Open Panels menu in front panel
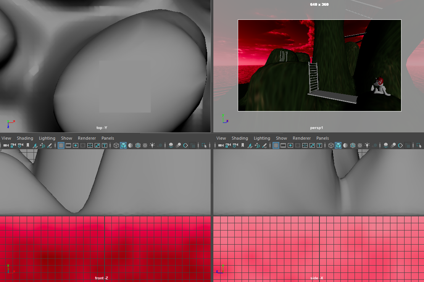This screenshot has width=424, height=282. point(108,138)
